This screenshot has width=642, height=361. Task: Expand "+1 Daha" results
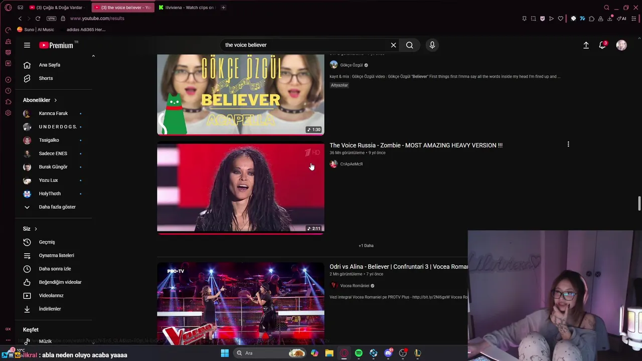coord(366,246)
